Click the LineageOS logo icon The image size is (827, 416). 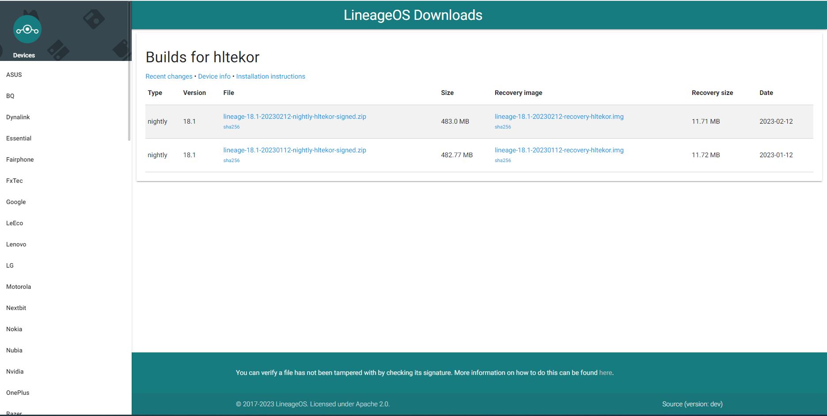tap(27, 30)
